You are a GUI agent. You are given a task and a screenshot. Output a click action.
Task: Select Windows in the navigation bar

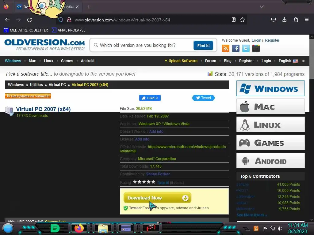[x=13, y=61]
